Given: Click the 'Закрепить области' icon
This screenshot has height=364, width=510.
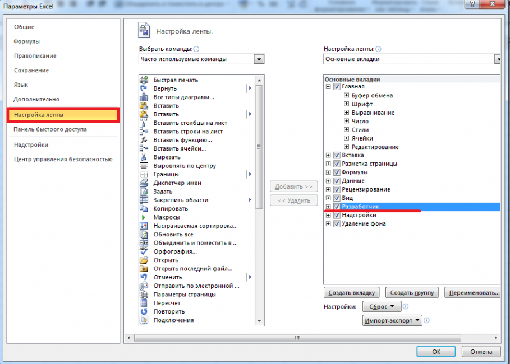Looking at the screenshot, I should tap(144, 200).
